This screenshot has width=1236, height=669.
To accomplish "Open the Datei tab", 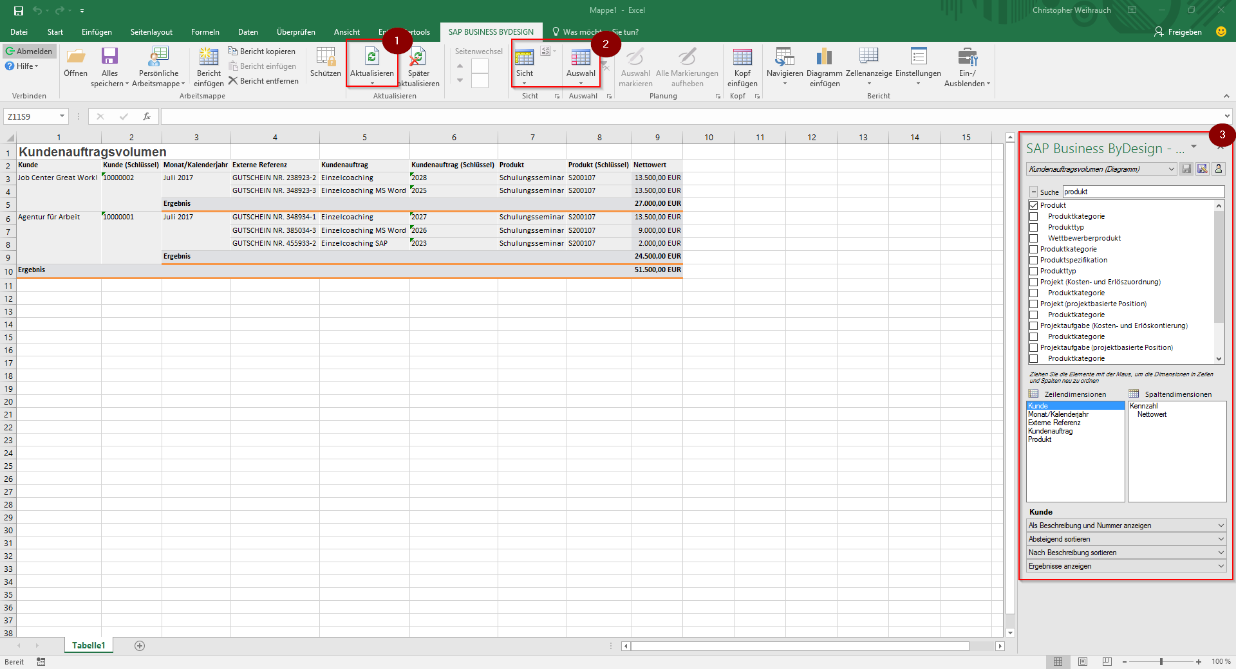I will click(x=19, y=32).
